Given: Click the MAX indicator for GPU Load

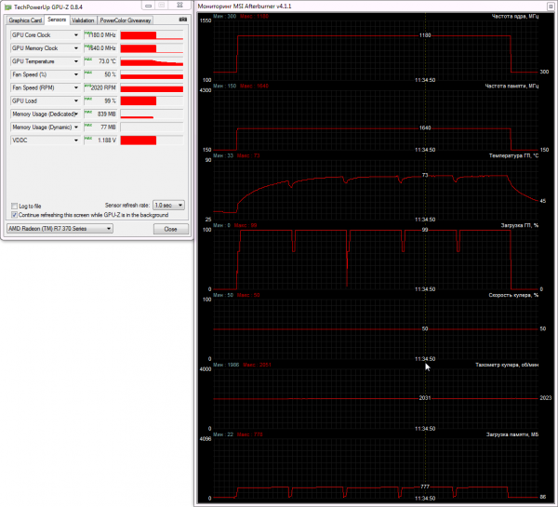Looking at the screenshot, I should point(88,99).
